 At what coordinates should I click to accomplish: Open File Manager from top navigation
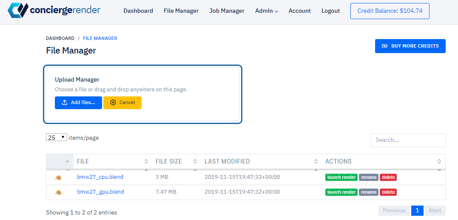pyautogui.click(x=181, y=11)
